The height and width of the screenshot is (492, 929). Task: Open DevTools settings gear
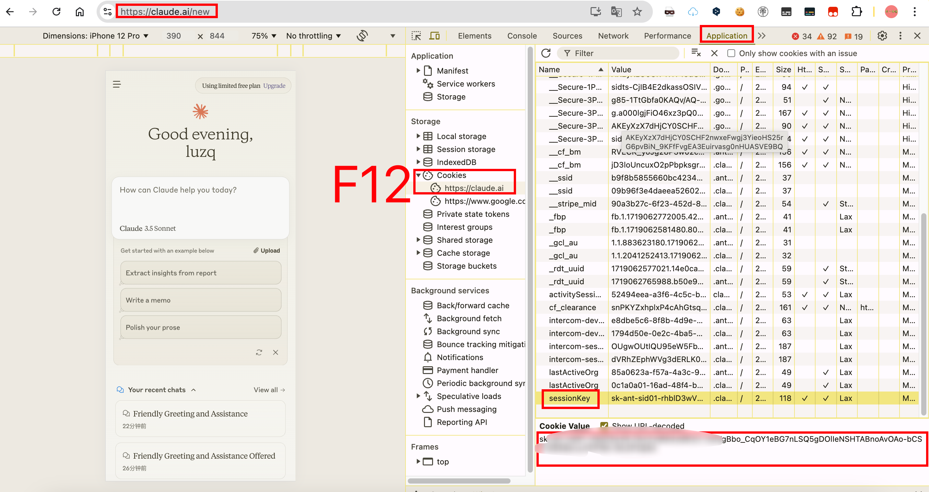(882, 36)
